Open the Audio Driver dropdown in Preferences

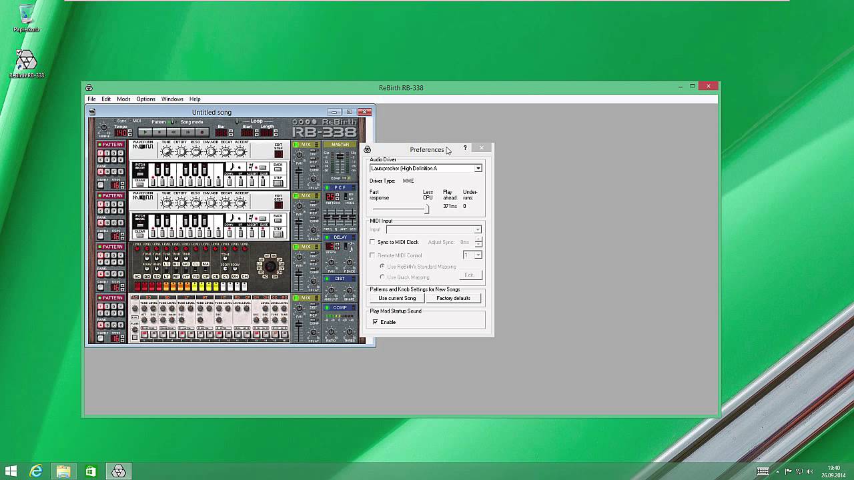tap(478, 168)
